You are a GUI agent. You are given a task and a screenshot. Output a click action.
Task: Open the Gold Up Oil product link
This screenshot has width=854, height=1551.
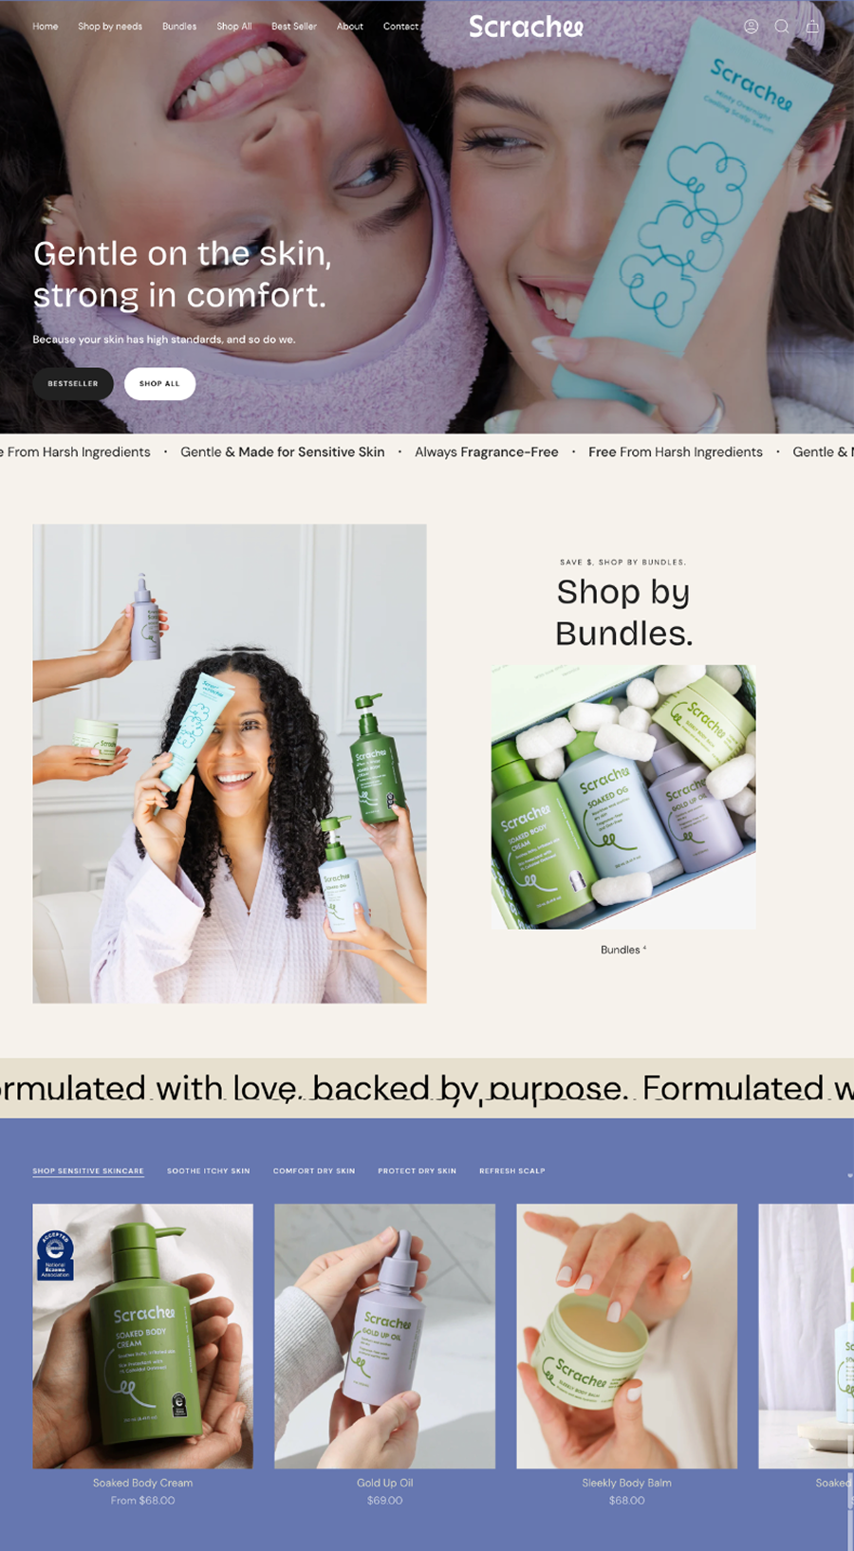(x=385, y=1483)
